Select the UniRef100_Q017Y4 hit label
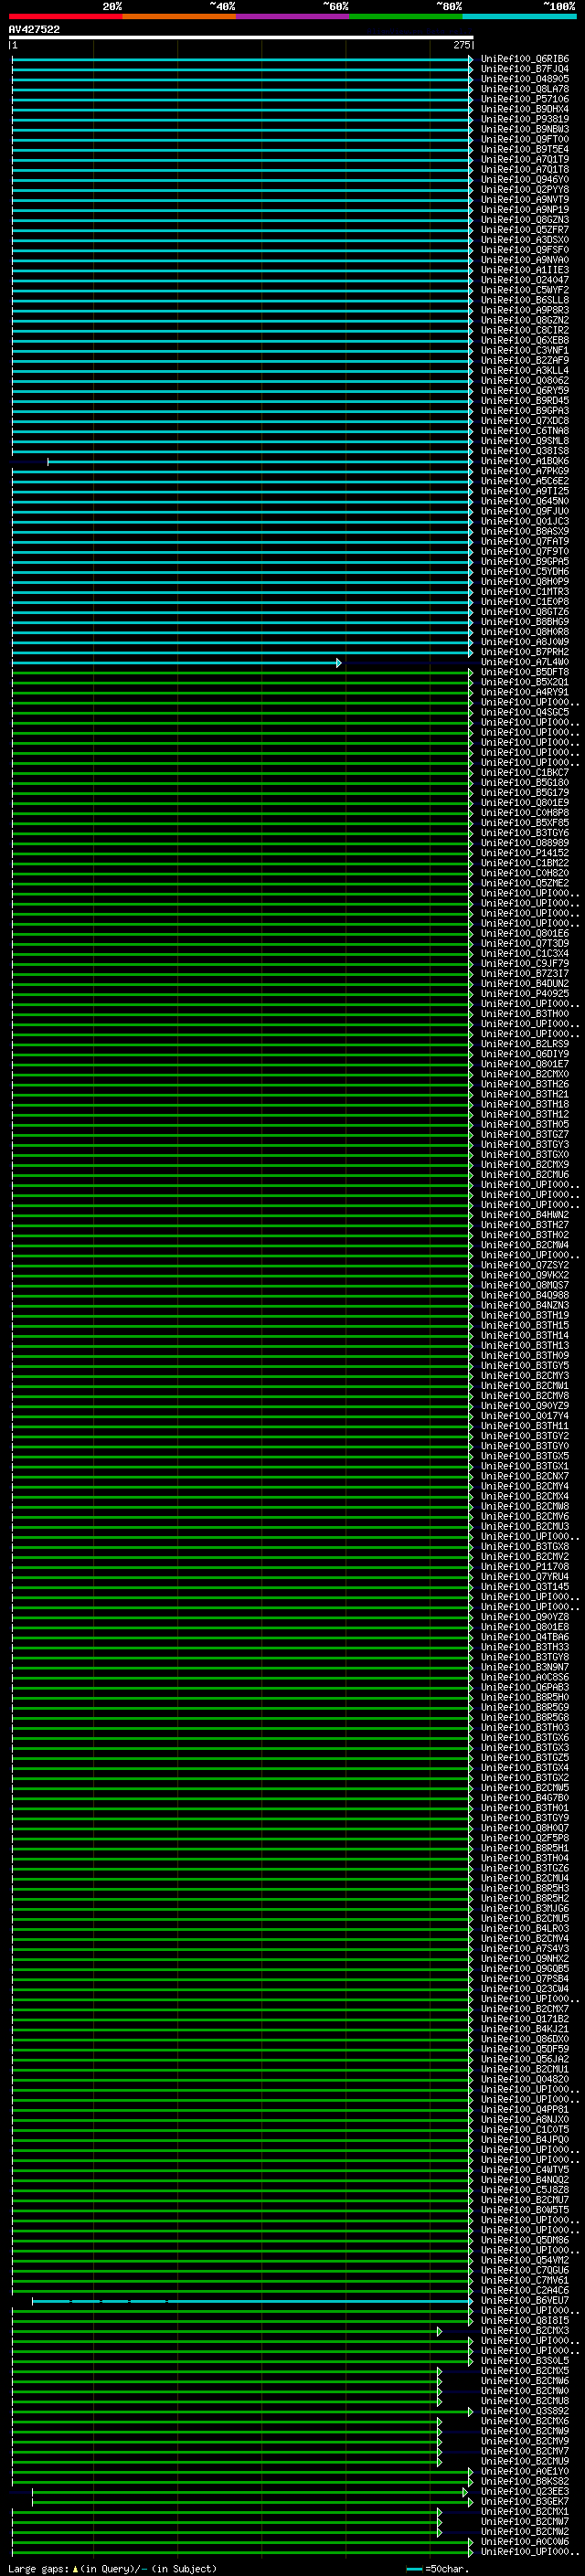 tap(524, 1416)
